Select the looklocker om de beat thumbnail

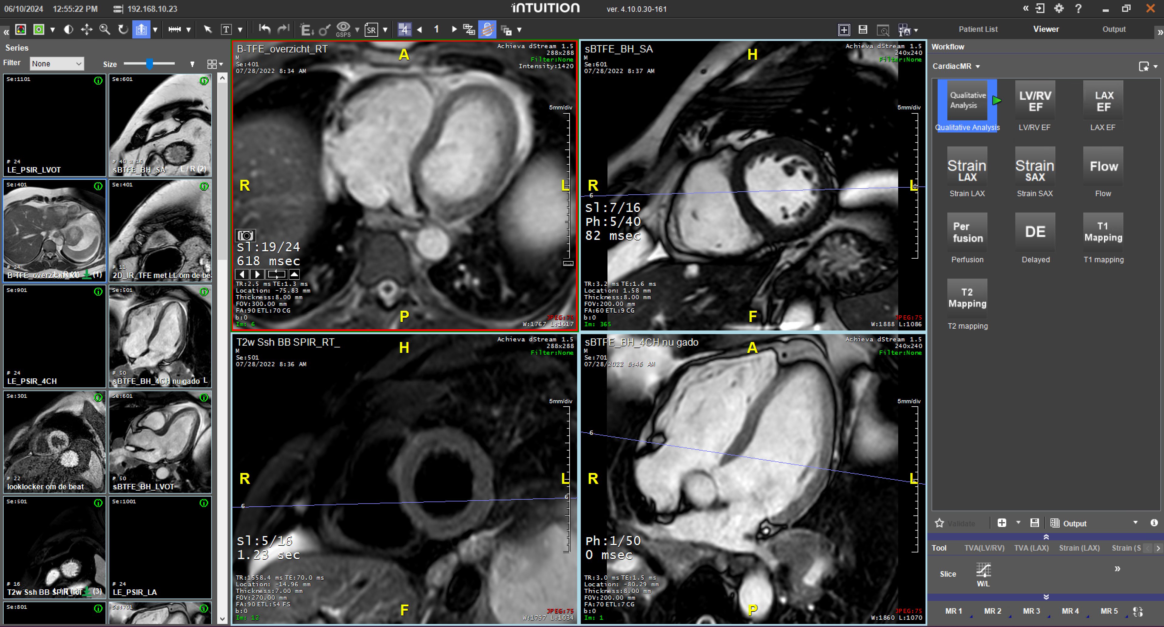point(54,442)
